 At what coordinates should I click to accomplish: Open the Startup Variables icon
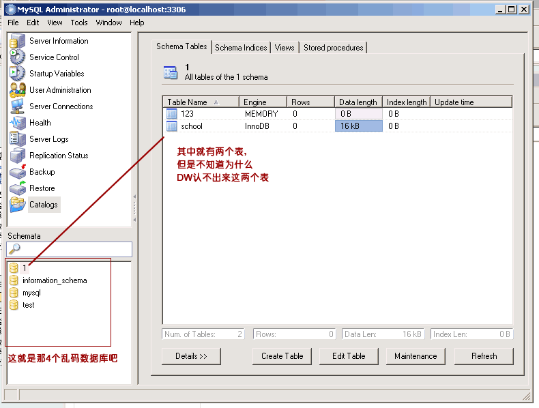point(18,74)
